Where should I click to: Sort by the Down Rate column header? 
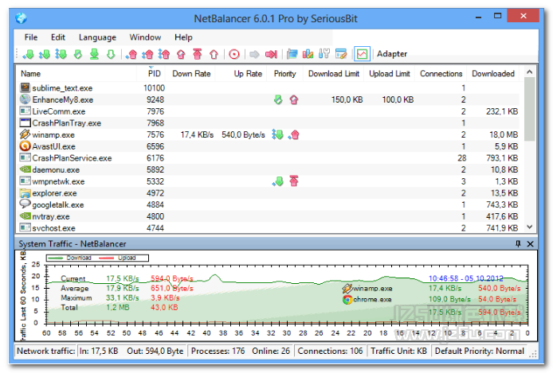click(190, 73)
